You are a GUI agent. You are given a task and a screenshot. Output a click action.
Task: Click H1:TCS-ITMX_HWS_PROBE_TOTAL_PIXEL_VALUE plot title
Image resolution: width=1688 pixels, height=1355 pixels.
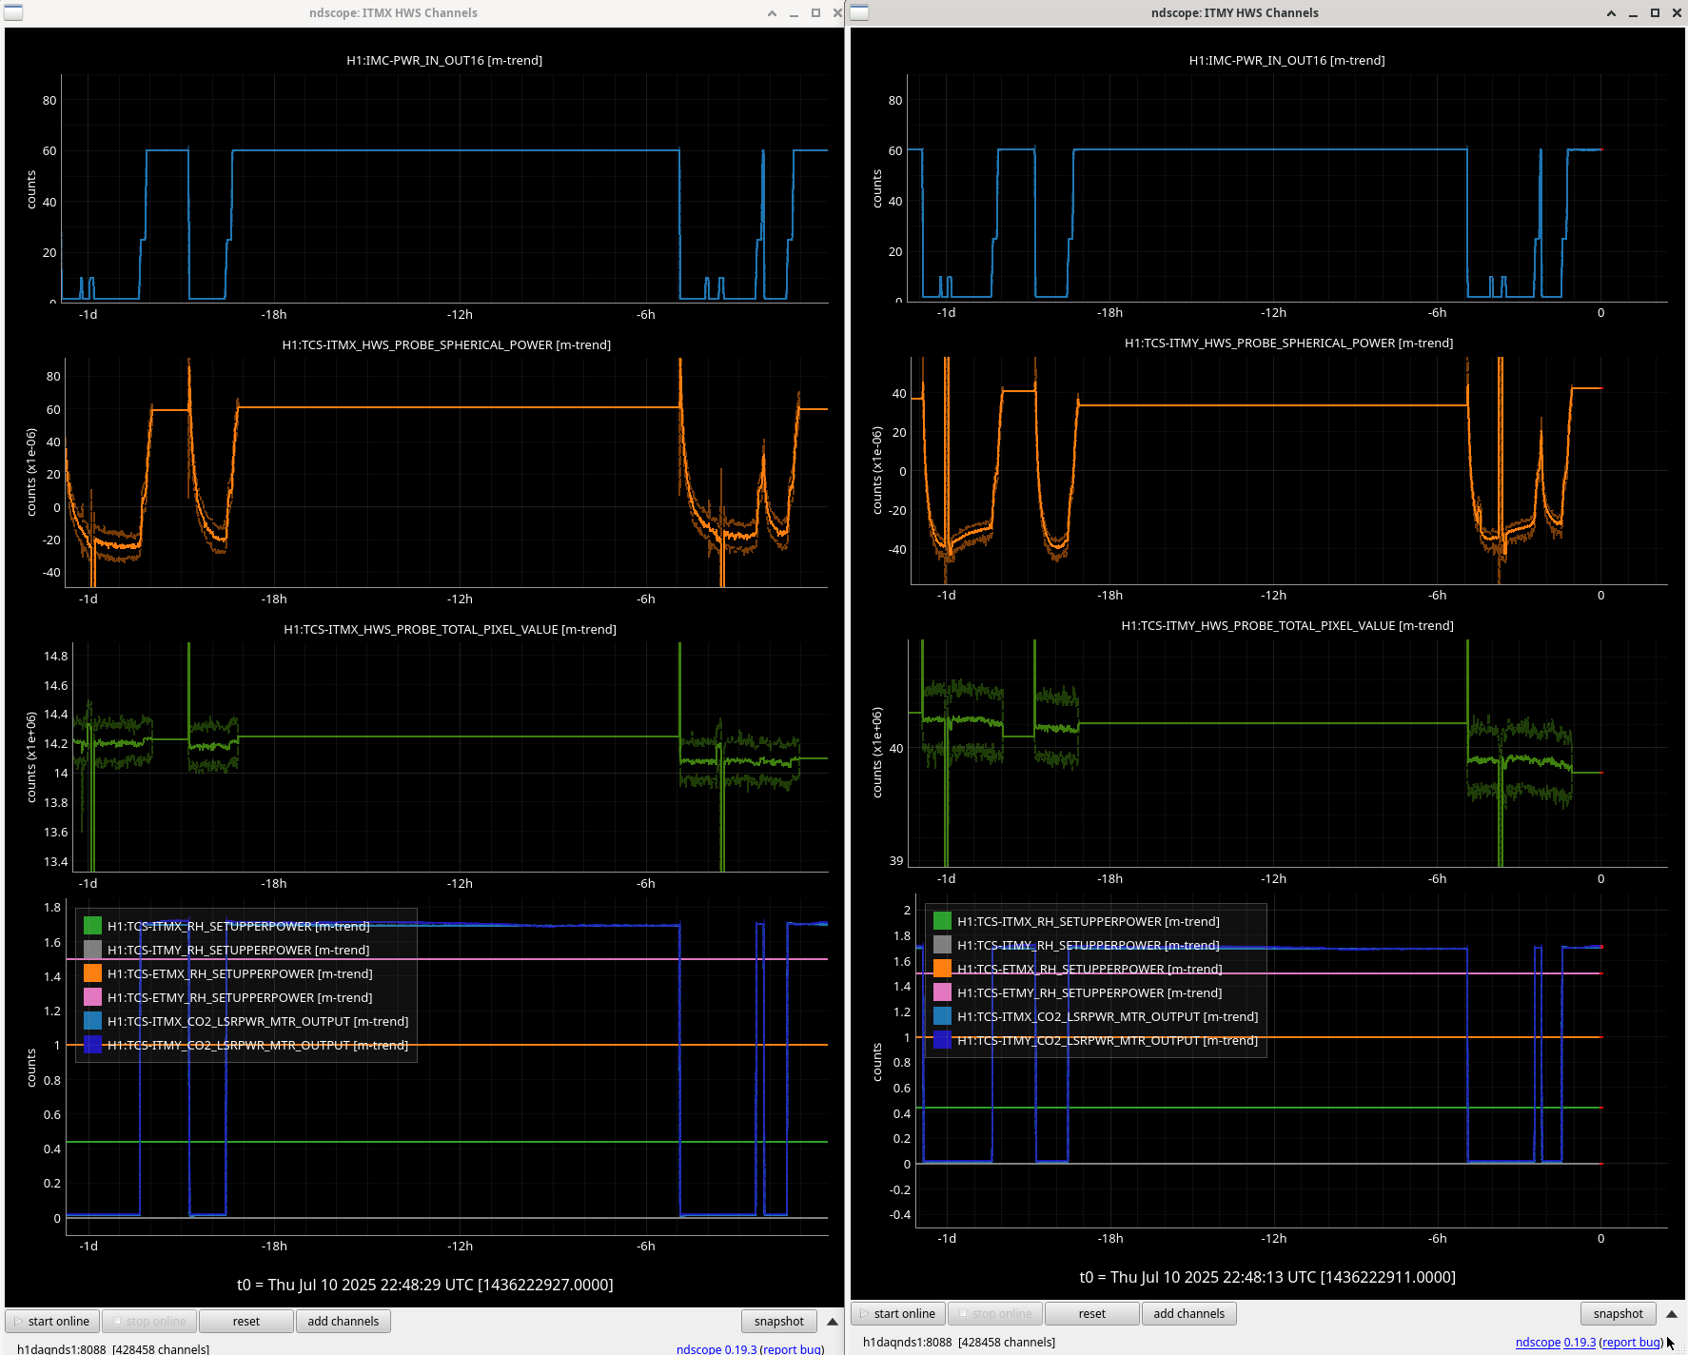pyautogui.click(x=450, y=629)
